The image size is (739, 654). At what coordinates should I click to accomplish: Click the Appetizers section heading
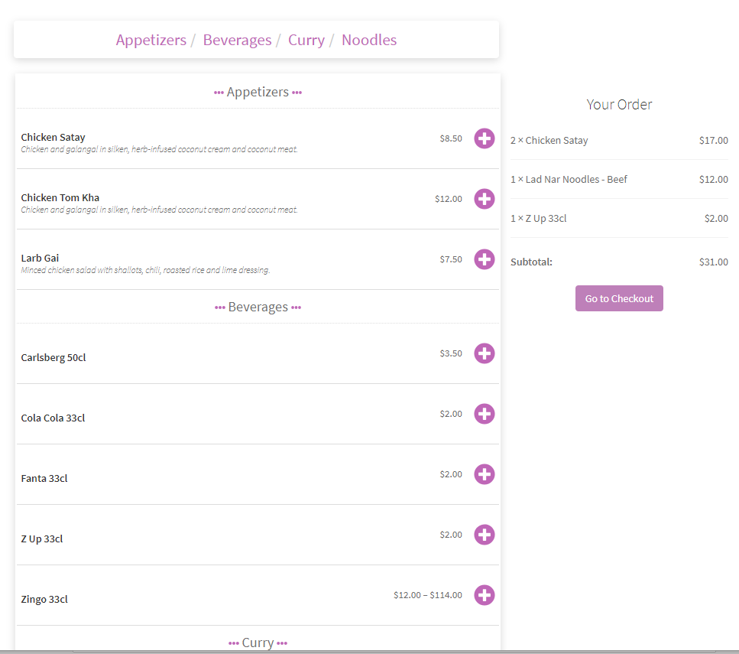click(x=258, y=92)
